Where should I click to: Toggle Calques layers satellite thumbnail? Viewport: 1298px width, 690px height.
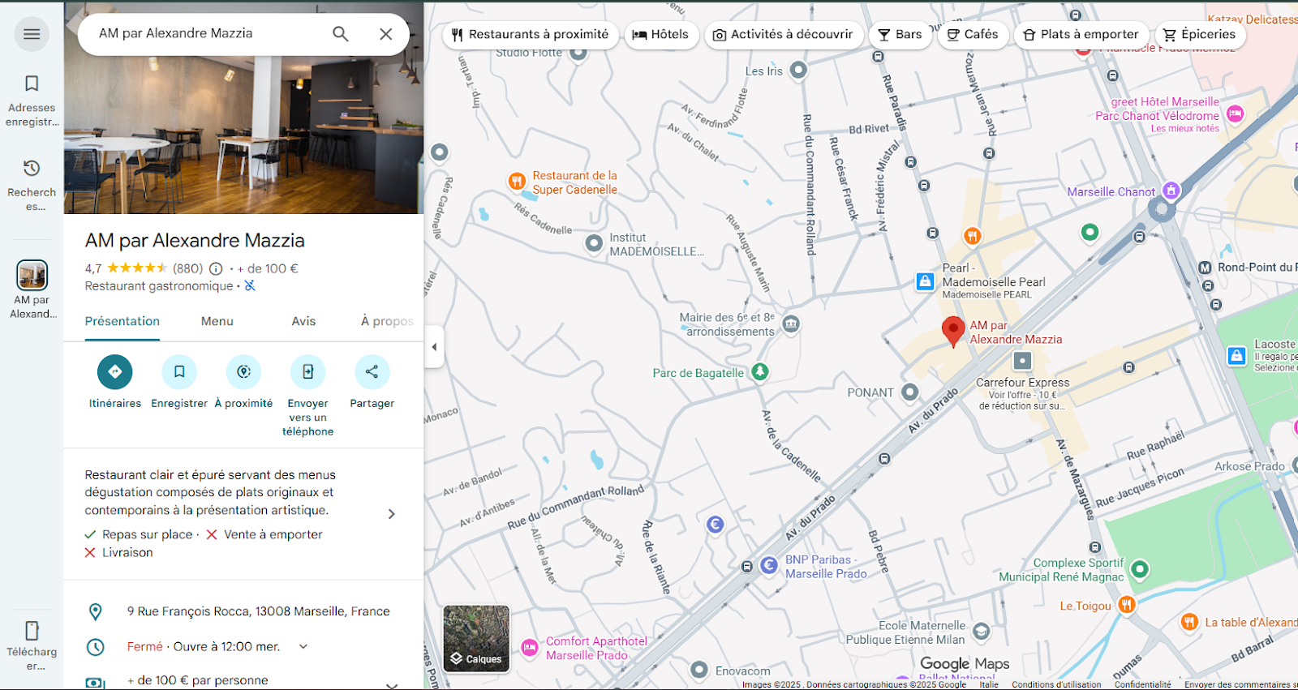(476, 639)
